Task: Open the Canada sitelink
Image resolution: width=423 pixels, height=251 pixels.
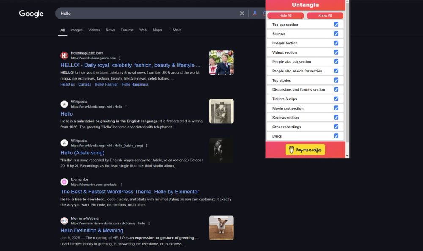Action: point(85,84)
